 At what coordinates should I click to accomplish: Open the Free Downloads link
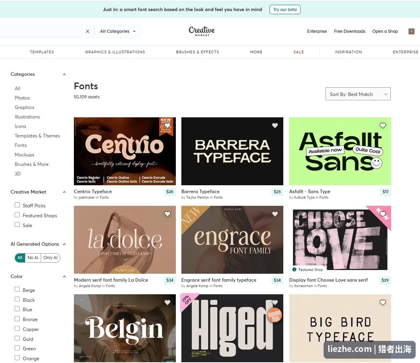pos(350,31)
